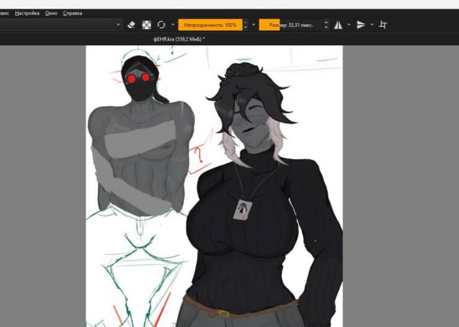Decrease opacity with the down stepper arrow
The height and width of the screenshot is (327, 459).
(245, 27)
